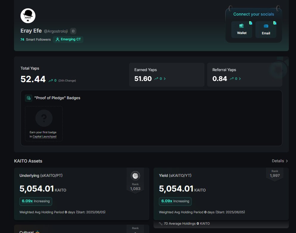Click the wallet icon in Connect your socials
Image resolution: width=296 pixels, height=233 pixels.
click(241, 26)
